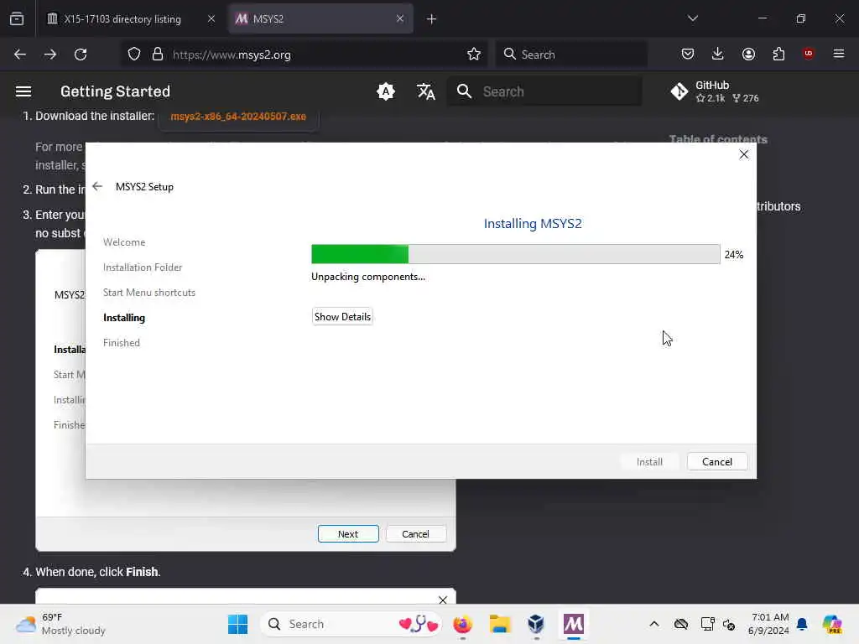Open extensions puzzle icon
859x644 pixels.
pyautogui.click(x=778, y=54)
